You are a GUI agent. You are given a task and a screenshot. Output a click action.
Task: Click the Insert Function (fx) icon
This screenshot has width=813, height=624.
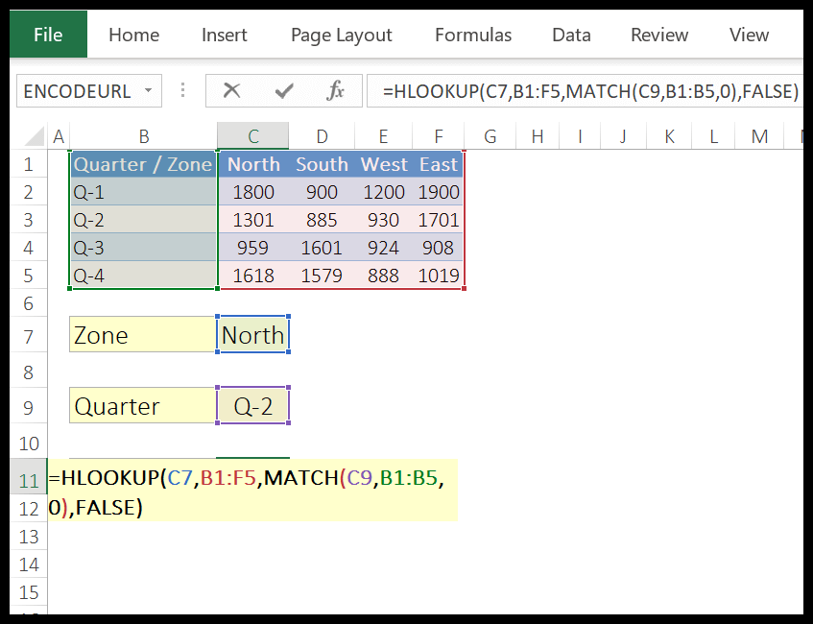tap(334, 90)
